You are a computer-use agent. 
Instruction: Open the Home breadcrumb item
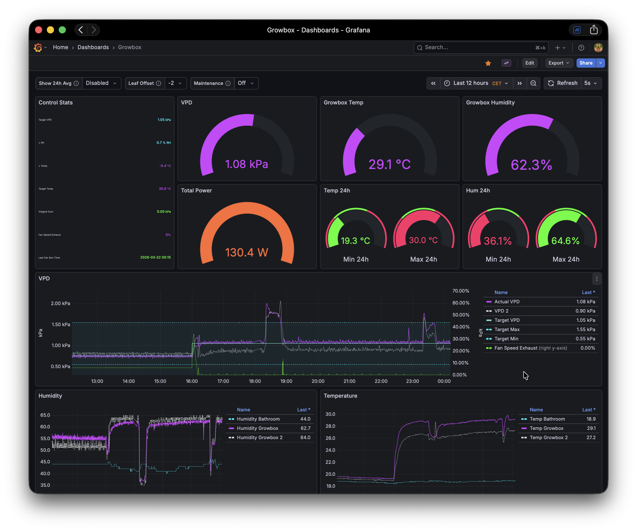pyautogui.click(x=60, y=47)
